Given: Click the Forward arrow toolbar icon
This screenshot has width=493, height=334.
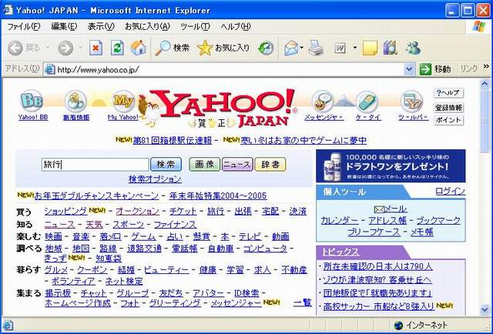Looking at the screenshot, I should pyautogui.click(x=65, y=48).
